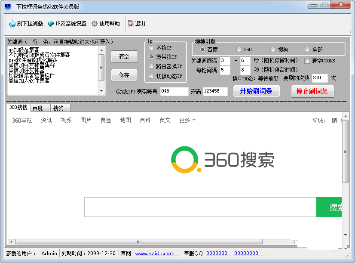Image resolution: width=355 pixels, height=263 pixels.
Task: Switch to 搜狗 tab
Action: pos(60,108)
